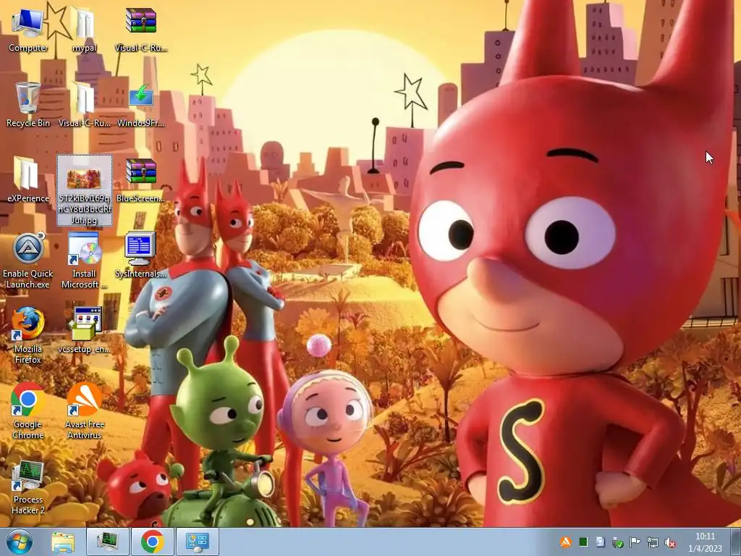The width and height of the screenshot is (741, 556).
Task: Select the BlueScreen... archive icon
Action: pyautogui.click(x=141, y=180)
